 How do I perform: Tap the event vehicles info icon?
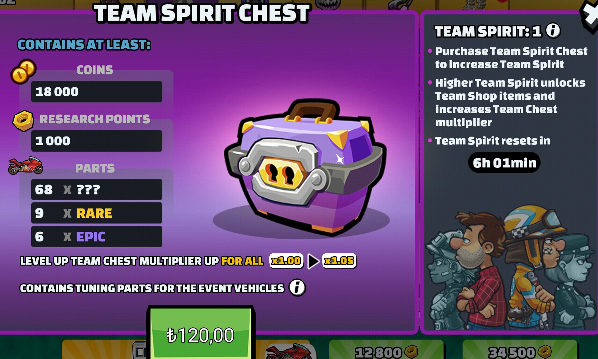(x=297, y=287)
